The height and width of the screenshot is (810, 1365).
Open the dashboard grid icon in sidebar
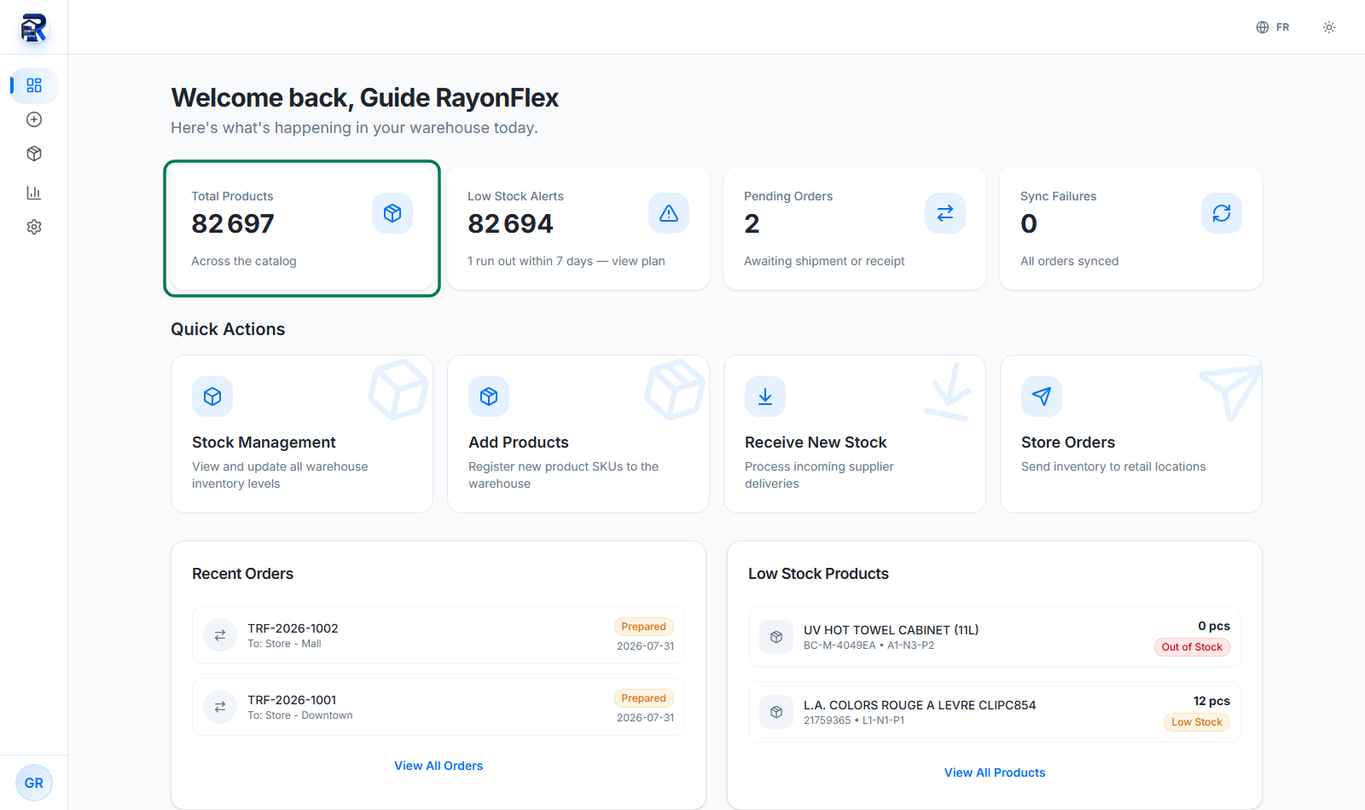[34, 85]
